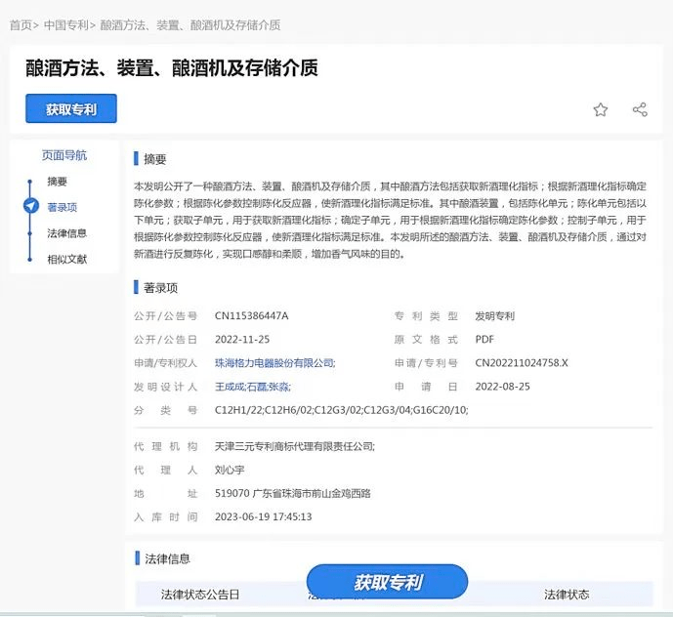This screenshot has height=617, width=673.
Task: Click agency name 天津三元专利商标代理有限责任公司
Action: click(x=294, y=447)
